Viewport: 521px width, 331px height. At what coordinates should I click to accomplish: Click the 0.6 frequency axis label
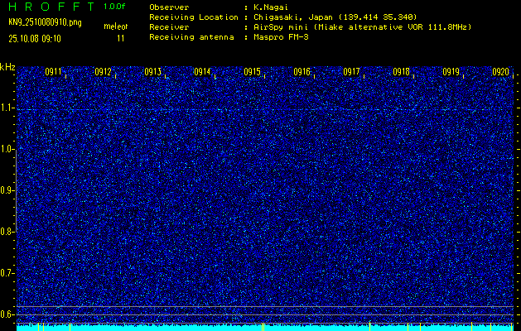click(x=7, y=314)
